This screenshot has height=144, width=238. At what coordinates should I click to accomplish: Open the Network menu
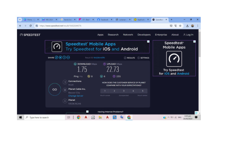[128, 35]
